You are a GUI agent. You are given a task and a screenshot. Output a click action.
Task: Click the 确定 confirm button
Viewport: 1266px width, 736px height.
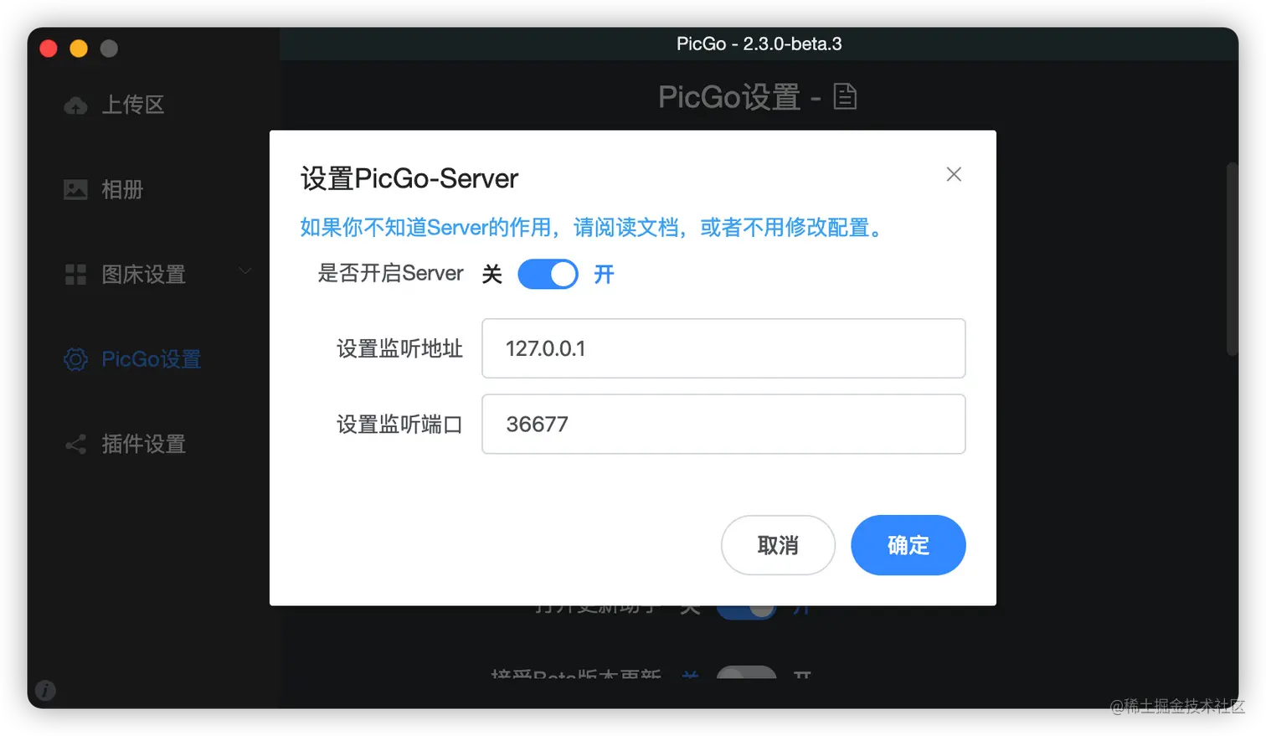tap(908, 545)
